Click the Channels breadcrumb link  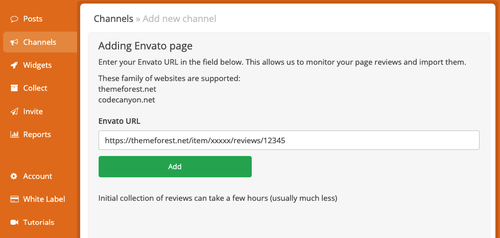[113, 19]
